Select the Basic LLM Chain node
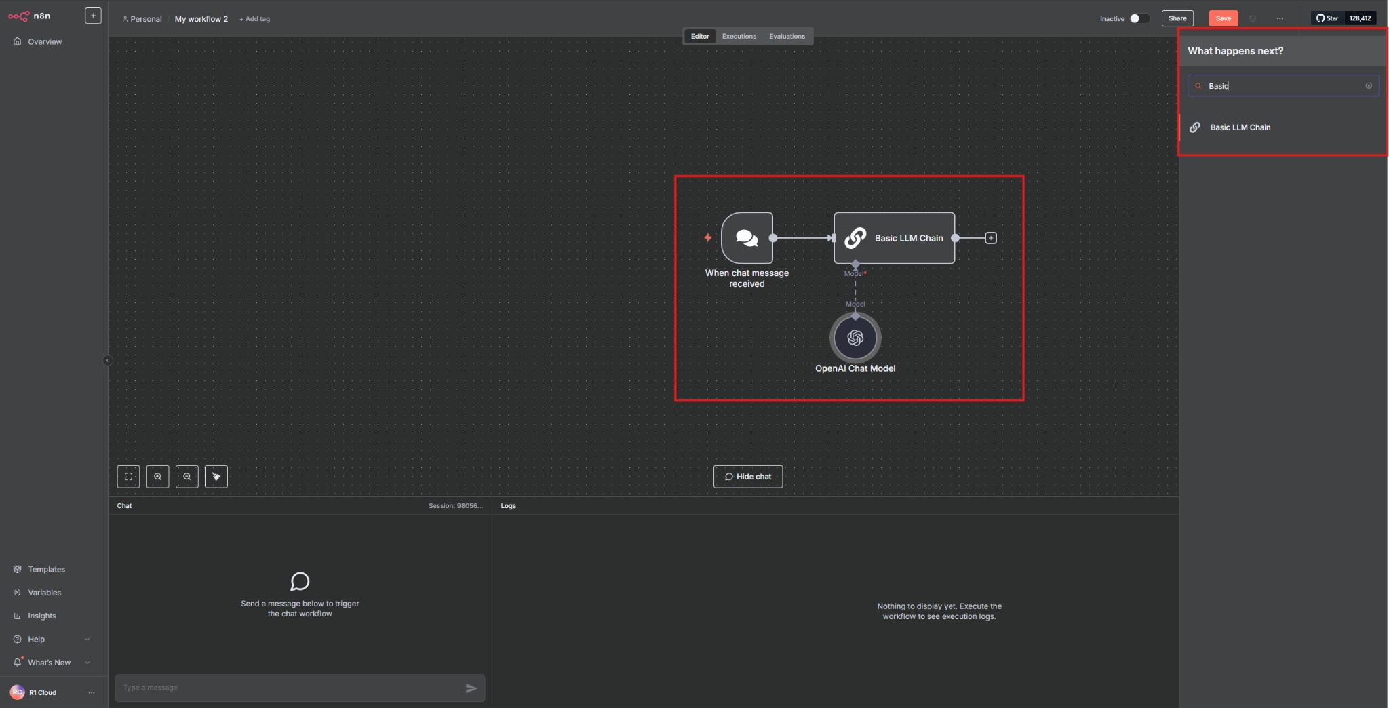This screenshot has width=1389, height=708. [894, 238]
